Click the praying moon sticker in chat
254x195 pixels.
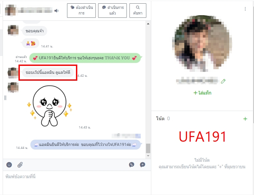click(50, 106)
